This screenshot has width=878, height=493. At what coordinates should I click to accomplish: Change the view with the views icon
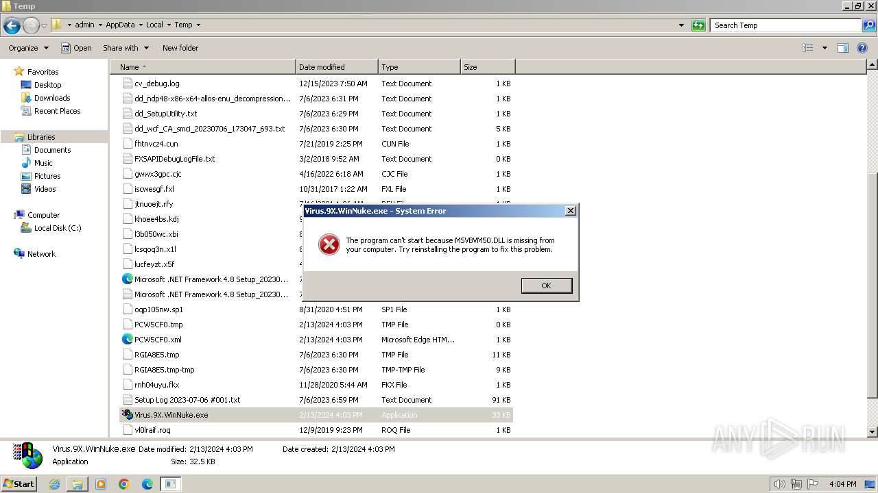(x=808, y=48)
